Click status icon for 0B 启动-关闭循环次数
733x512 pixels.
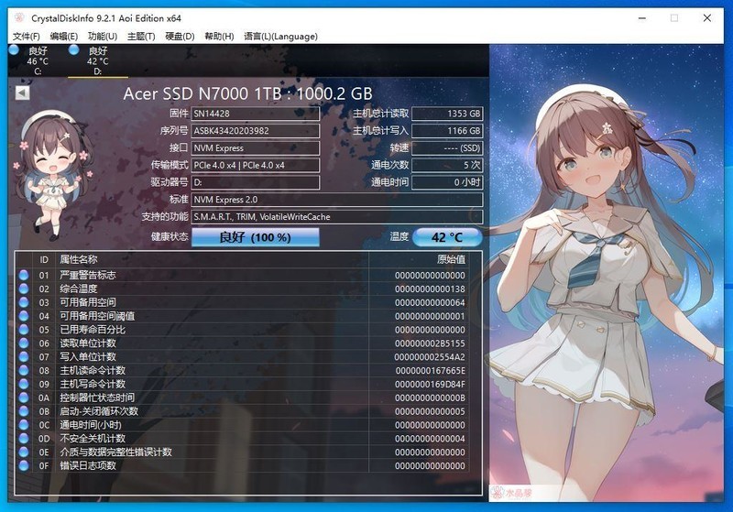tap(24, 411)
